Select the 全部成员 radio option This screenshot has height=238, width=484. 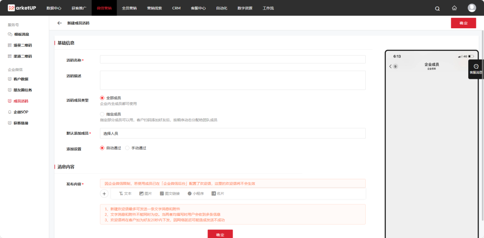coord(102,98)
